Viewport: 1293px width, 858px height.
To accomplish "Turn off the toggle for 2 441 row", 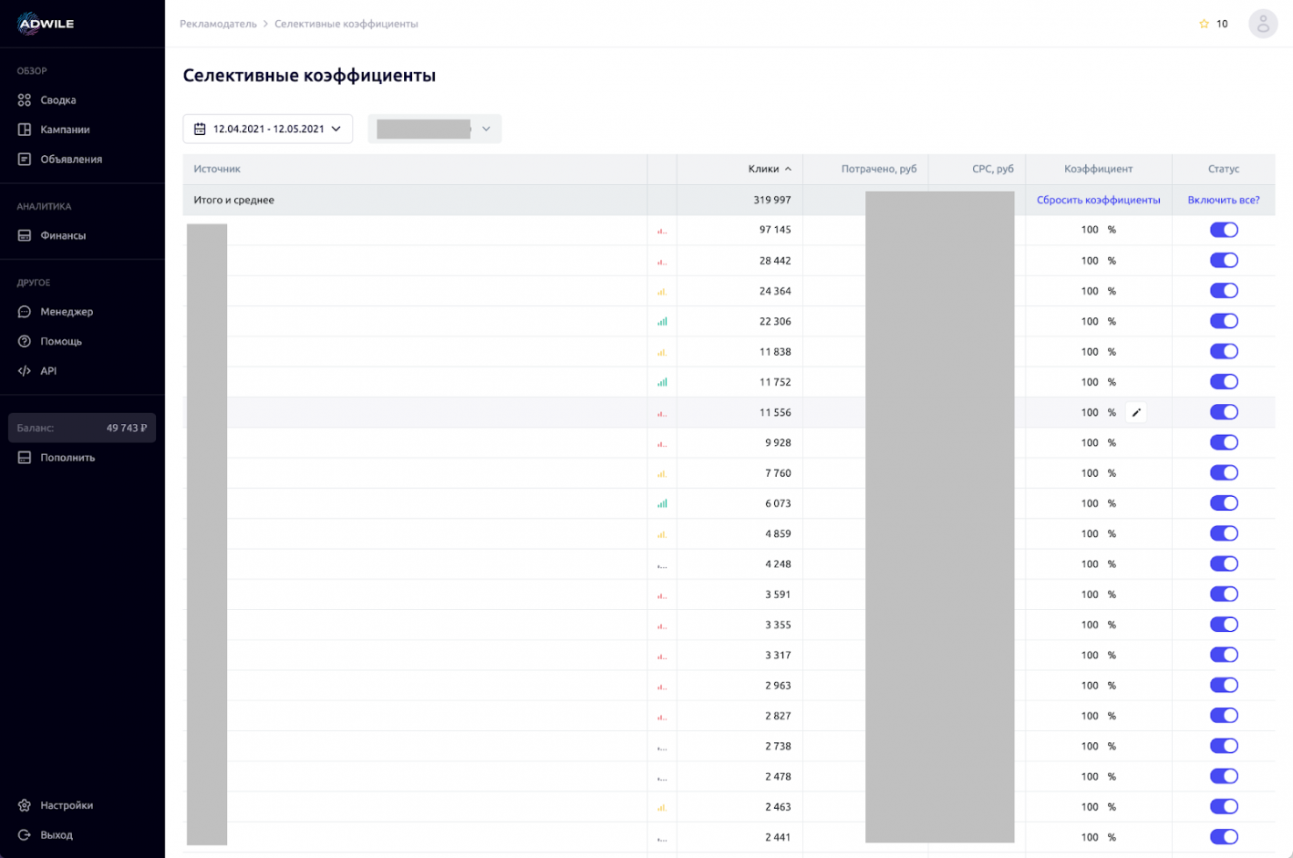I will [x=1223, y=837].
